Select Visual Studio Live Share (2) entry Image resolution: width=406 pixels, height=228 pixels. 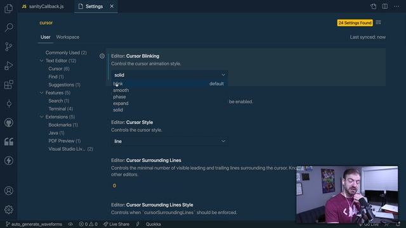(x=70, y=149)
